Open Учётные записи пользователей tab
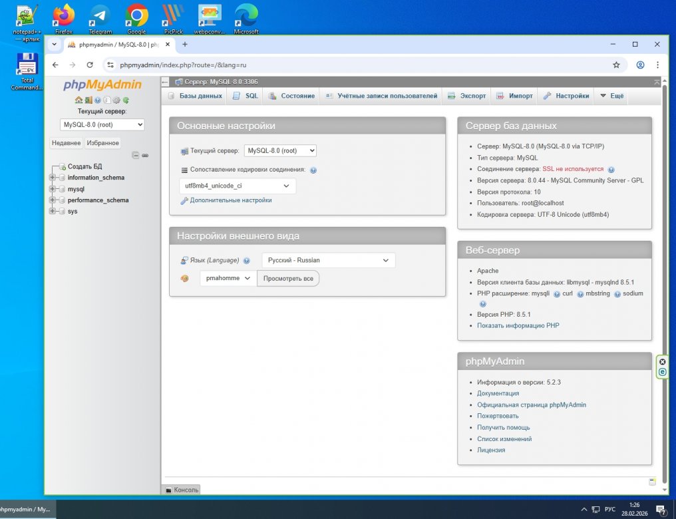Screen dimensions: 676x519 click(x=381, y=96)
